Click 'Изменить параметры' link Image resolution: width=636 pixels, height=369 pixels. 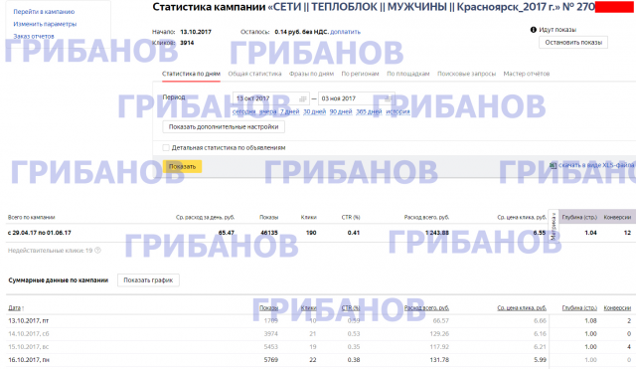[x=45, y=24]
